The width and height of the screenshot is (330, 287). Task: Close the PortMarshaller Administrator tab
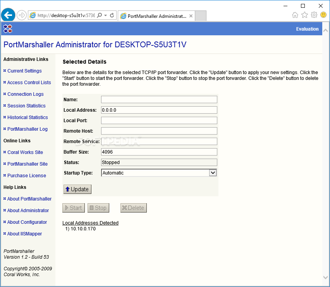click(x=191, y=16)
